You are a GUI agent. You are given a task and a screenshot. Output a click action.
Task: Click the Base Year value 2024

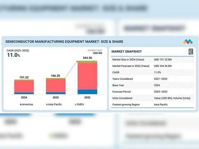point(157,85)
